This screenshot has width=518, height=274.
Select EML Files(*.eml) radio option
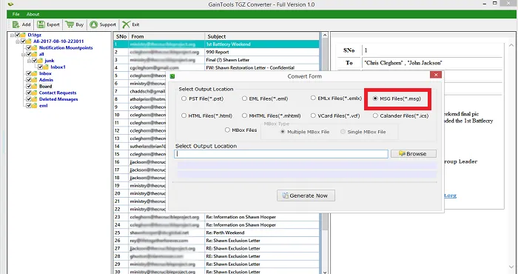[x=244, y=98]
